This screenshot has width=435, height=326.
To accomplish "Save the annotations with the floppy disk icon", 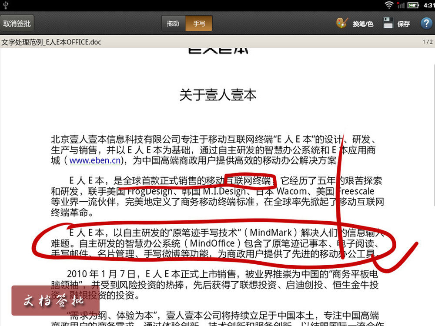I will pyautogui.click(x=388, y=23).
